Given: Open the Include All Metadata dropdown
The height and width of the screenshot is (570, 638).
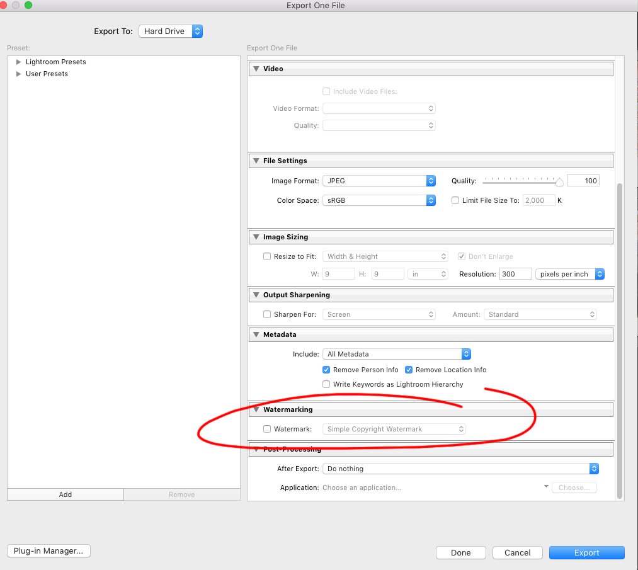Looking at the screenshot, I should click(x=397, y=354).
